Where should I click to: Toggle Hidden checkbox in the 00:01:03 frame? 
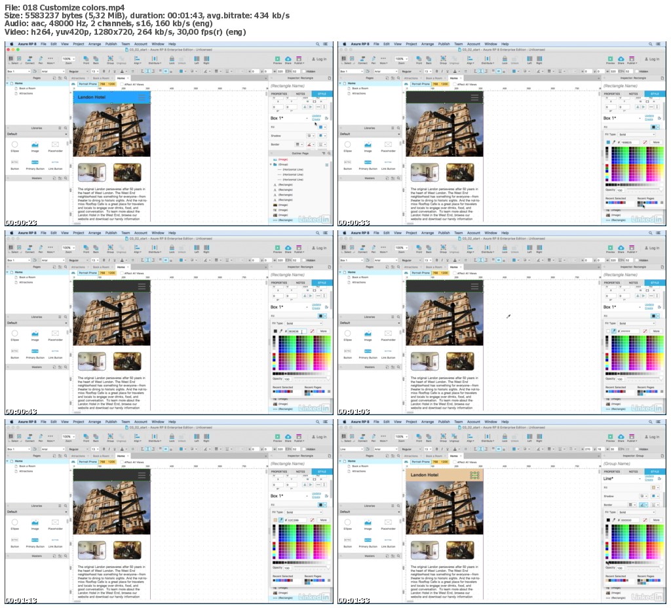(637, 260)
